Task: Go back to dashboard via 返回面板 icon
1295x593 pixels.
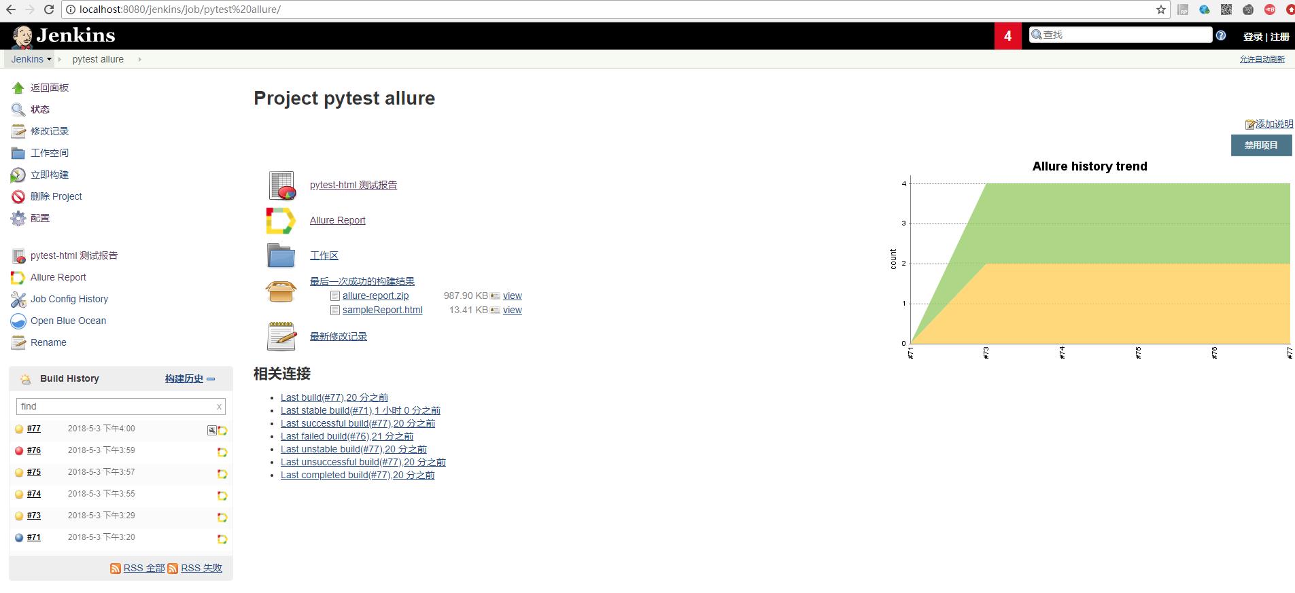Action: tap(18, 88)
